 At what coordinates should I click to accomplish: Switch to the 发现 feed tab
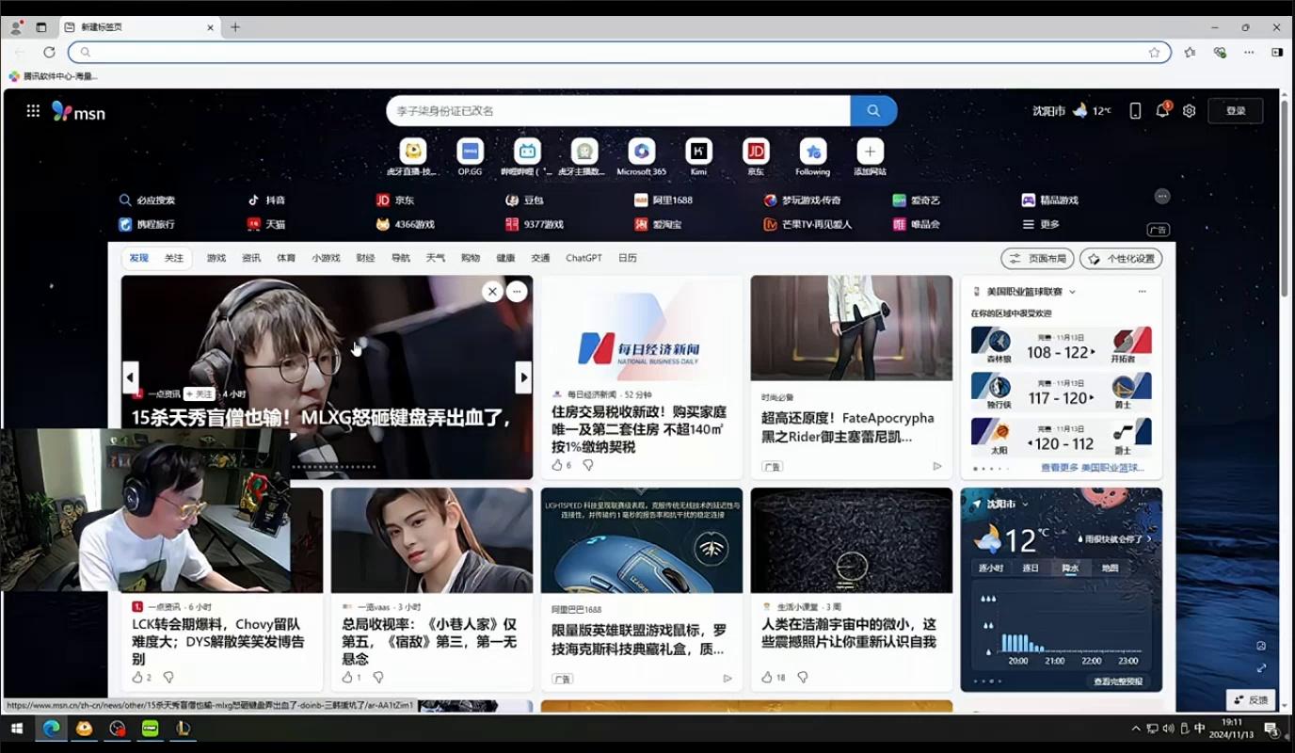click(x=139, y=258)
